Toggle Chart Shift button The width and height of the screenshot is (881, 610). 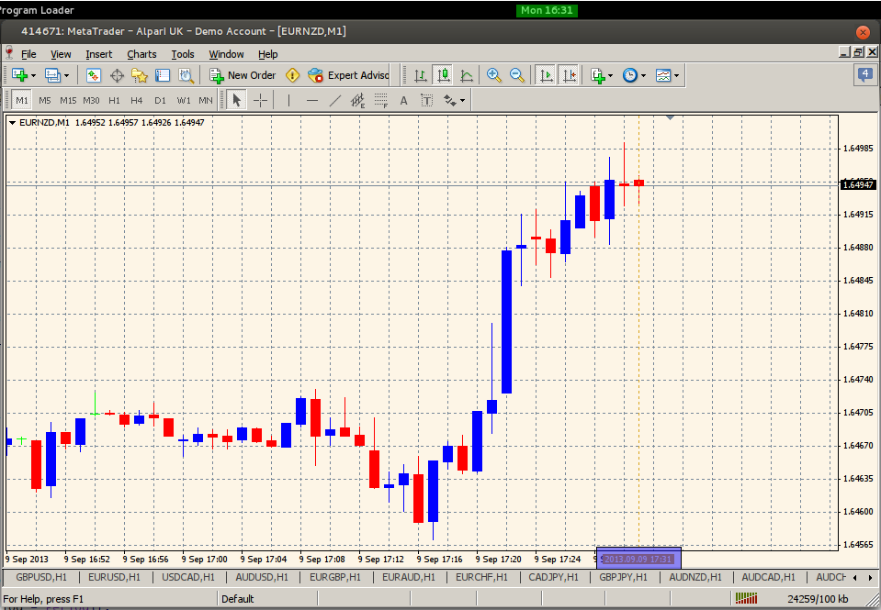click(570, 75)
